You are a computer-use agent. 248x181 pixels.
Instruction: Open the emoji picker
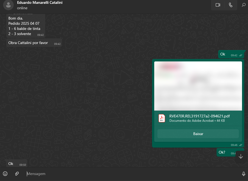pyautogui.click(x=5, y=174)
